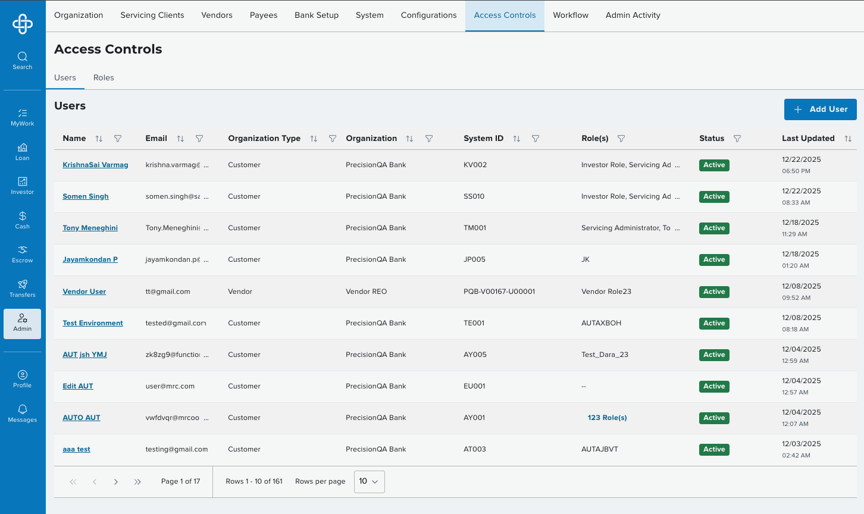The image size is (864, 514).
Task: Open the Configurations tab
Action: 429,15
